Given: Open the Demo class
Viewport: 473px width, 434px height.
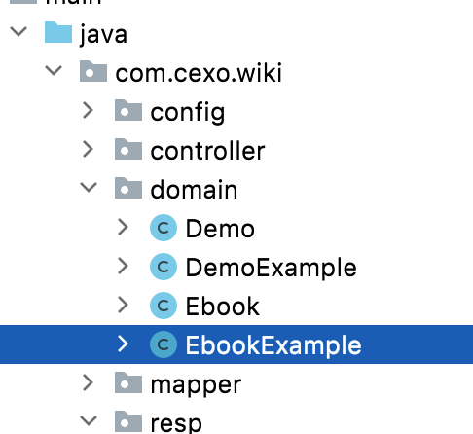Looking at the screenshot, I should [220, 229].
